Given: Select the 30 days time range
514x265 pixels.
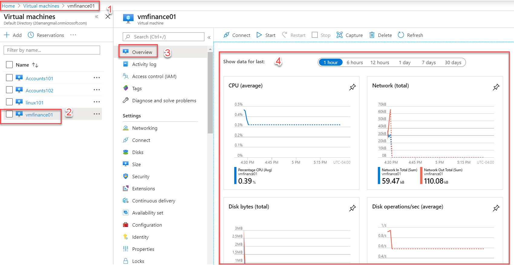Looking at the screenshot, I should (453, 62).
